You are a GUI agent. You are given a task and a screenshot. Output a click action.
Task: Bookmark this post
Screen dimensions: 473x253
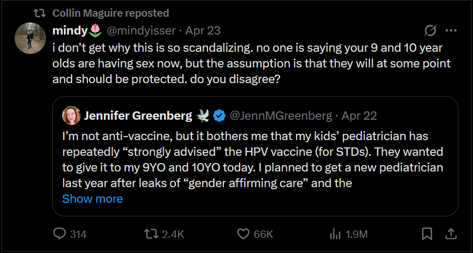coord(427,234)
